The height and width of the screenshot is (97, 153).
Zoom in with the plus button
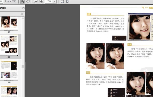pyautogui.click(x=41, y=1)
